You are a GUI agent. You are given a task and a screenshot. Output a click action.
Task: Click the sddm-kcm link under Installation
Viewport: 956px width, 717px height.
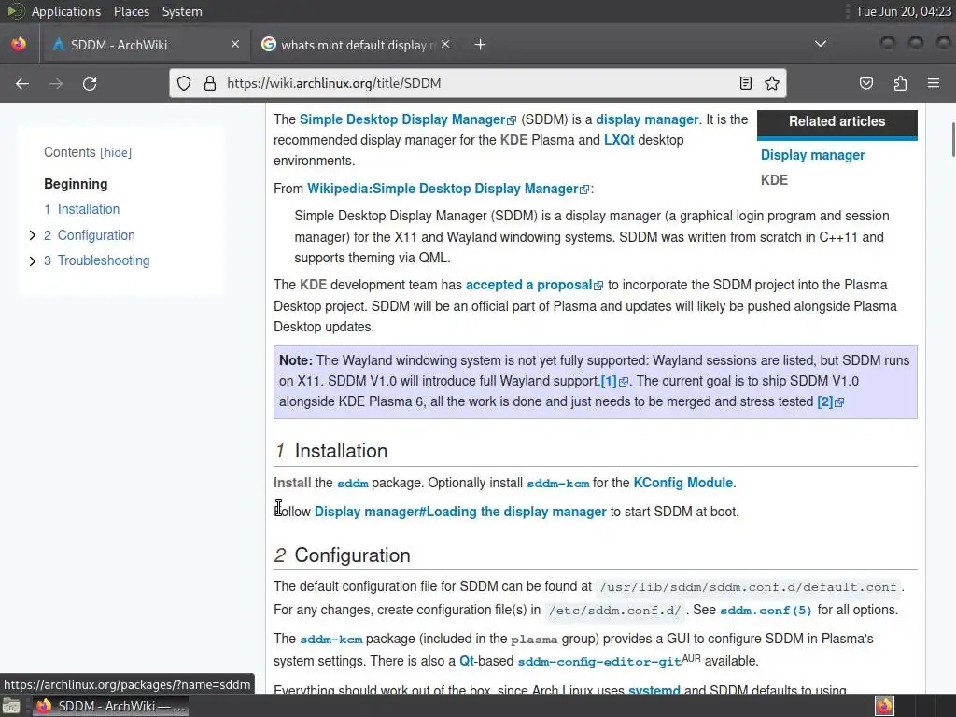(558, 483)
